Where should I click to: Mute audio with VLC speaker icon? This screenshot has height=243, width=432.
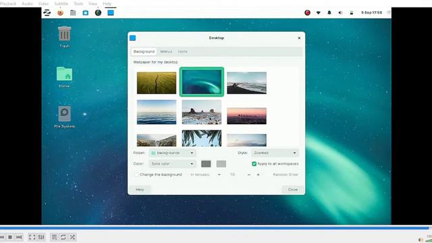[x=421, y=240]
